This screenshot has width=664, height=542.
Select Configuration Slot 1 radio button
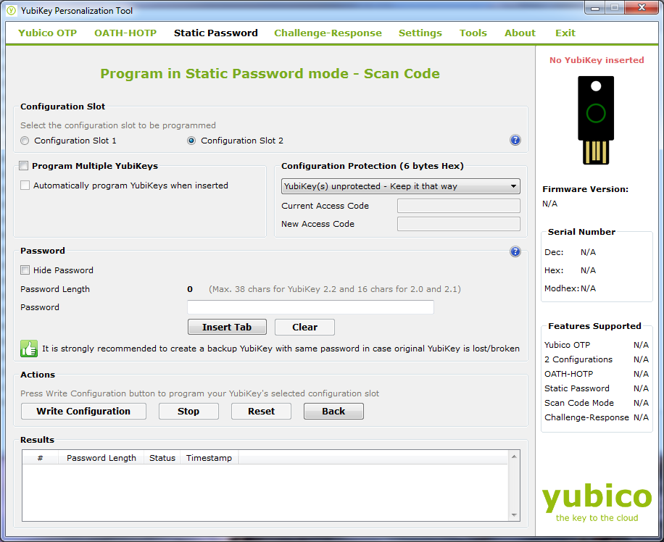point(25,141)
